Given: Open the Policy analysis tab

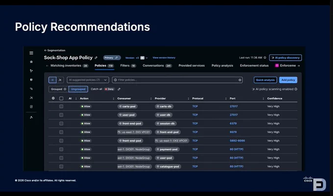Looking at the screenshot, I should point(222,65).
